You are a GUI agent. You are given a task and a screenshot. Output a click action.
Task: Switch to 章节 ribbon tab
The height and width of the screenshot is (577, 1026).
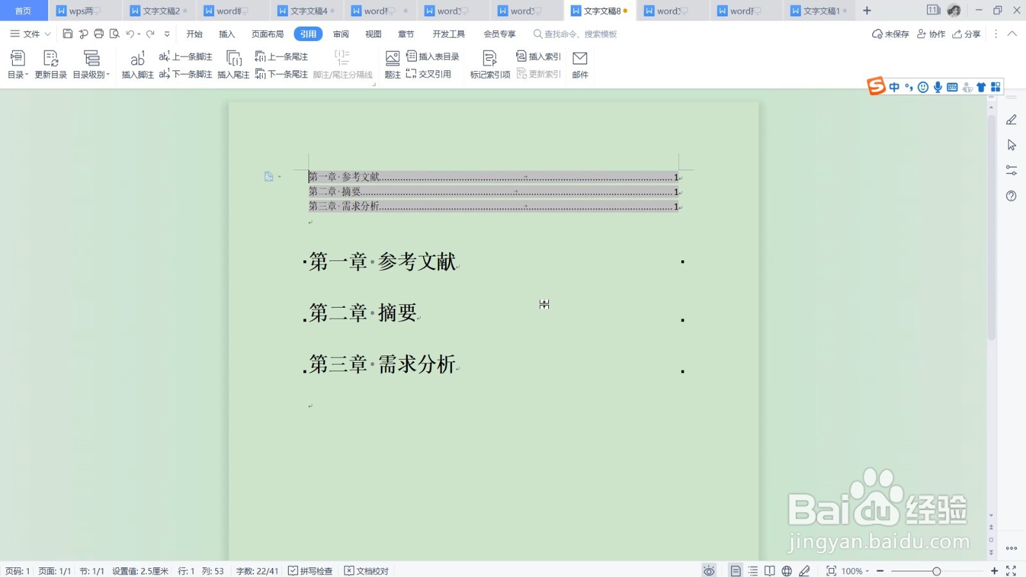pos(406,34)
